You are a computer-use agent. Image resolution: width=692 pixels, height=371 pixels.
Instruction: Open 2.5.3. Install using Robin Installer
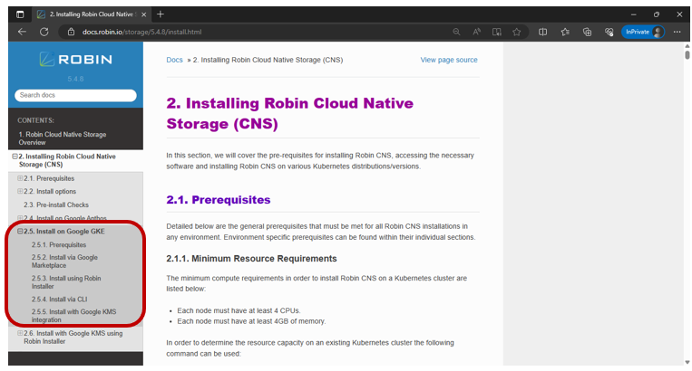click(66, 282)
